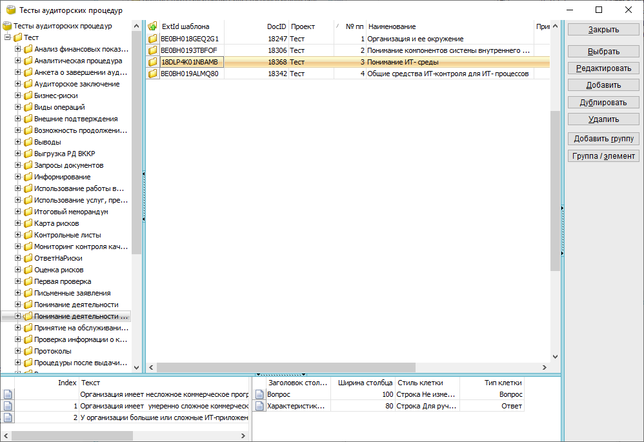Click document icon of Характеристик column row
Screen dimensions: 644x442
click(x=259, y=406)
